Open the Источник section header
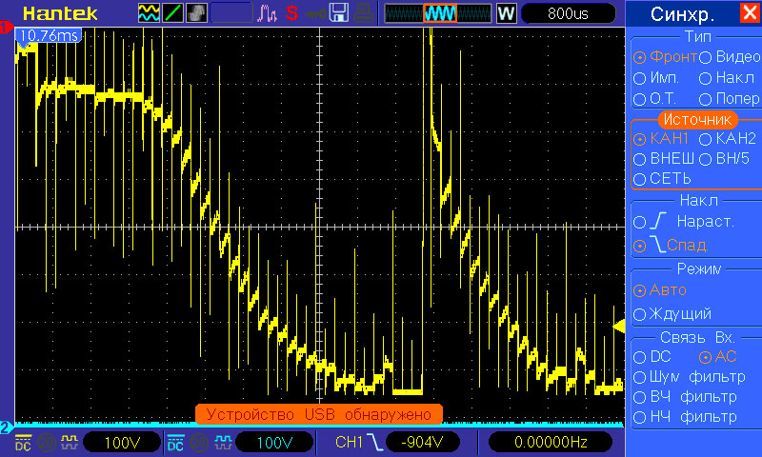Screen dimensions: 762x457 click(697, 119)
